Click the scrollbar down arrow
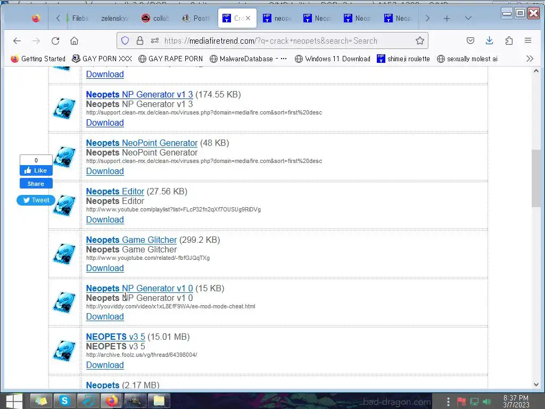The image size is (545, 409). tap(536, 385)
